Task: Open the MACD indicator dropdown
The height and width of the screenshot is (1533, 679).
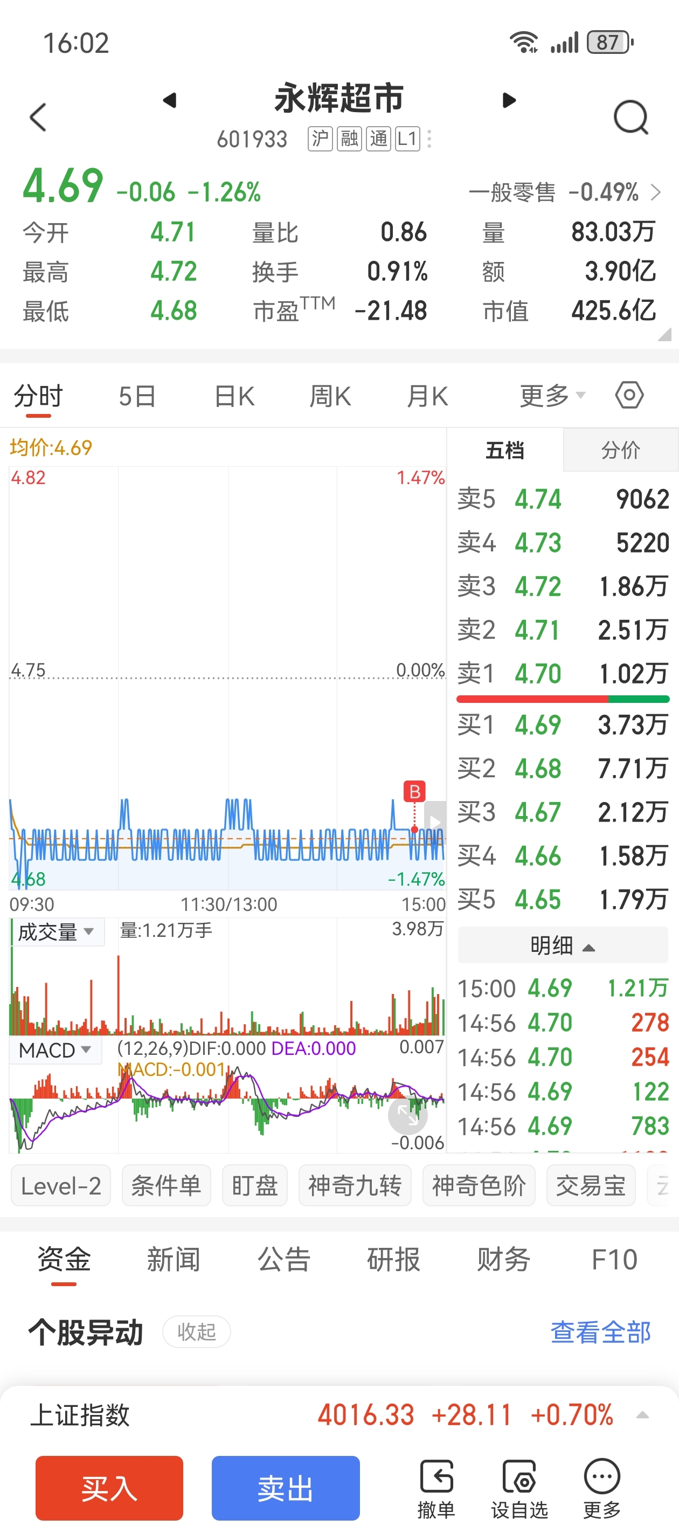Action: [x=56, y=1051]
